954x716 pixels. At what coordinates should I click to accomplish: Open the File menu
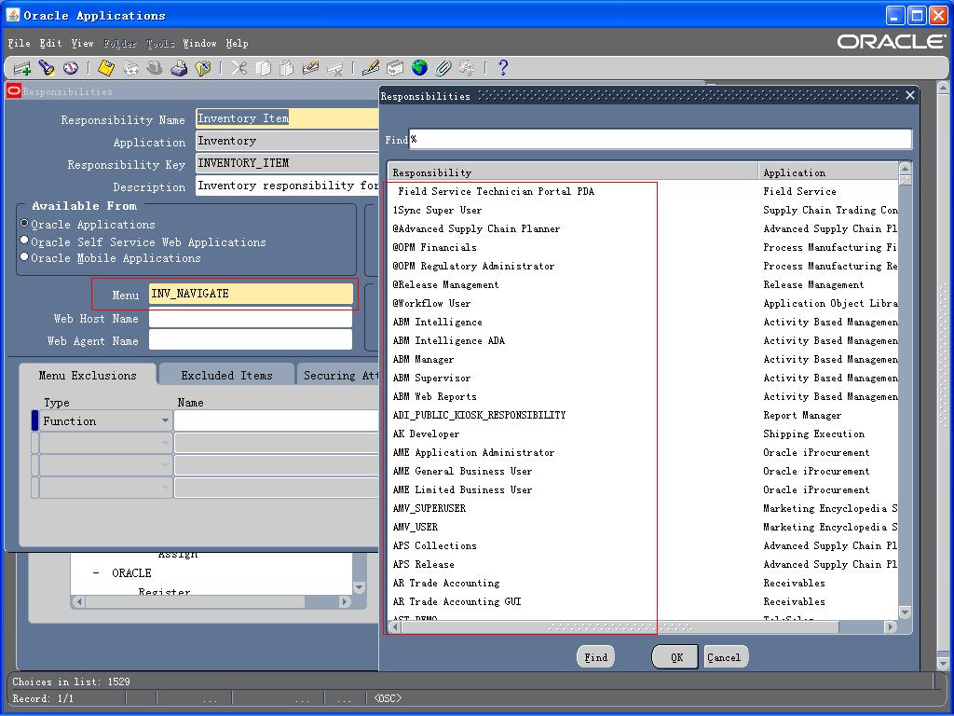(x=19, y=43)
